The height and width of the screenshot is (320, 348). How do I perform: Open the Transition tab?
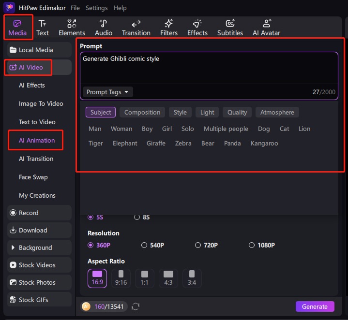click(x=136, y=28)
